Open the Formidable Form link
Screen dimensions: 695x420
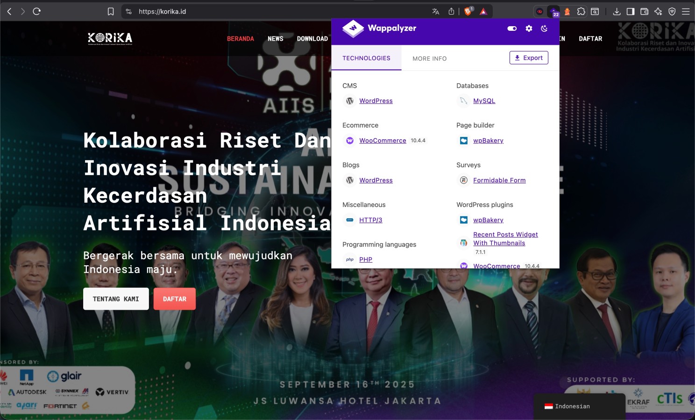click(499, 180)
